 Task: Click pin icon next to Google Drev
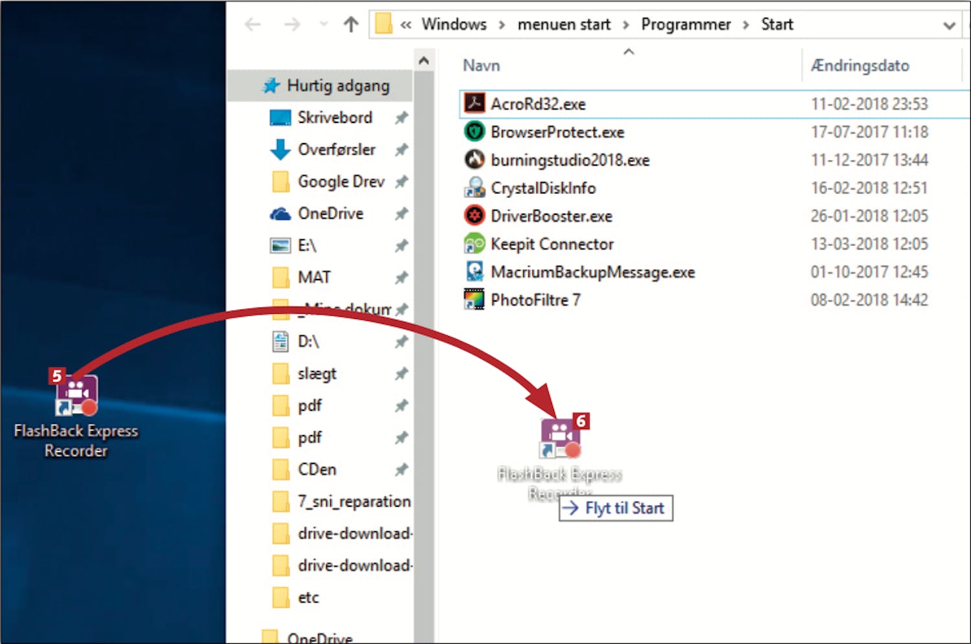[x=401, y=182]
